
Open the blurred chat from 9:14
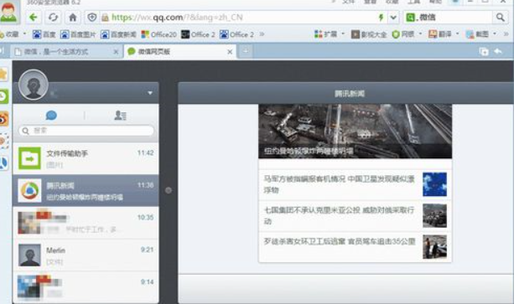point(86,286)
